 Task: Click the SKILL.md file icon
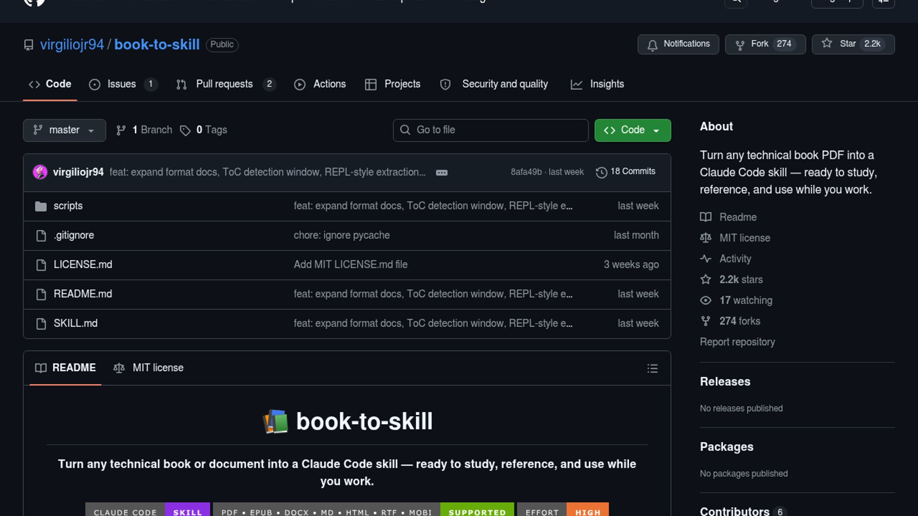tap(41, 324)
